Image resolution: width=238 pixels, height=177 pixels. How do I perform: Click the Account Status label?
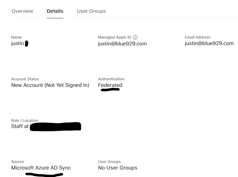coord(25,79)
